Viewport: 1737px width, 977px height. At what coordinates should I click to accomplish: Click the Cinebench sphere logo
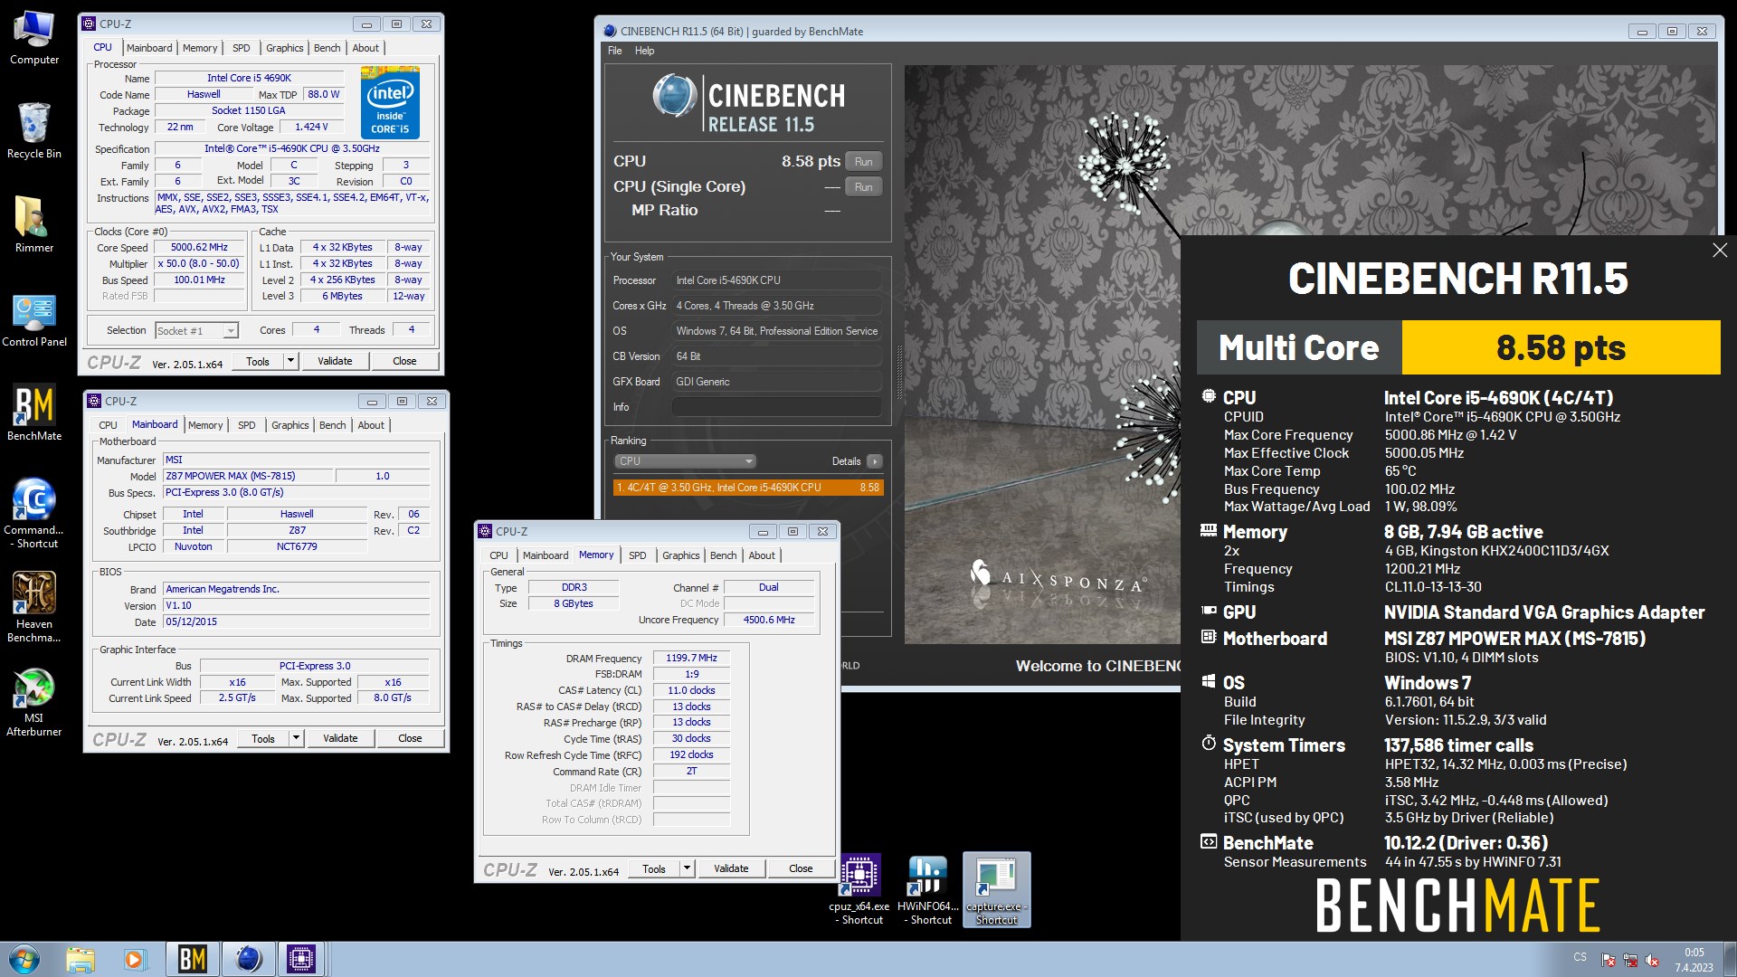pos(675,96)
